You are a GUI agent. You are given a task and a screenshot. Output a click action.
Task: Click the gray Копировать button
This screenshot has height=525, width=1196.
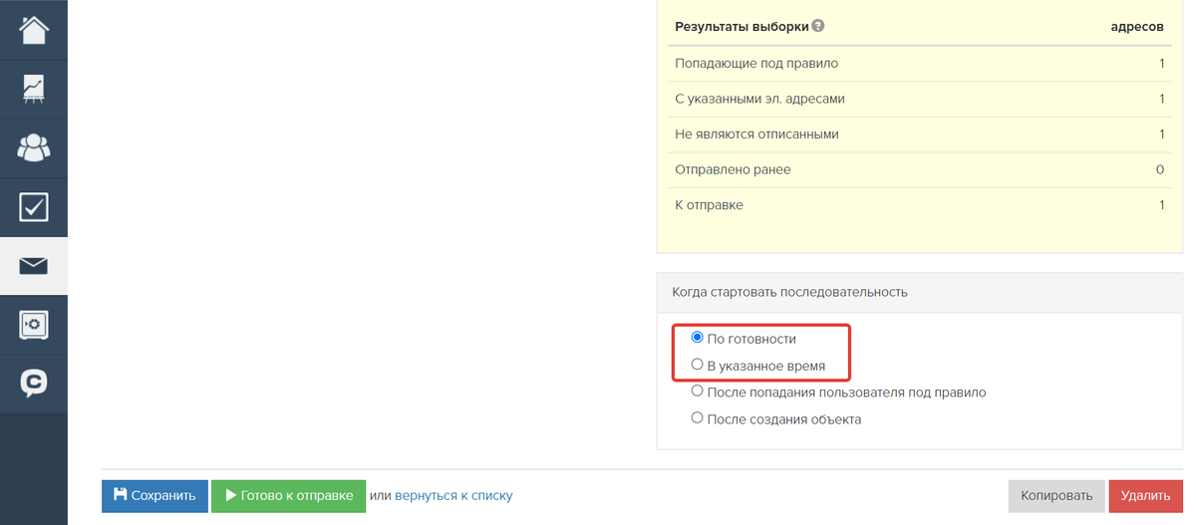[x=1056, y=496]
